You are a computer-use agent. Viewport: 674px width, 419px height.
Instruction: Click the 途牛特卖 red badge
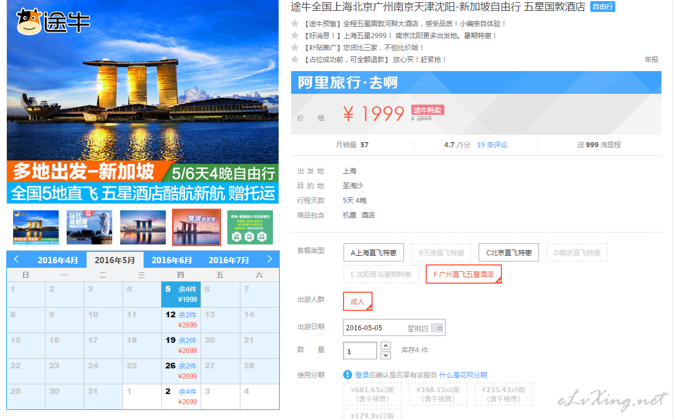[427, 110]
